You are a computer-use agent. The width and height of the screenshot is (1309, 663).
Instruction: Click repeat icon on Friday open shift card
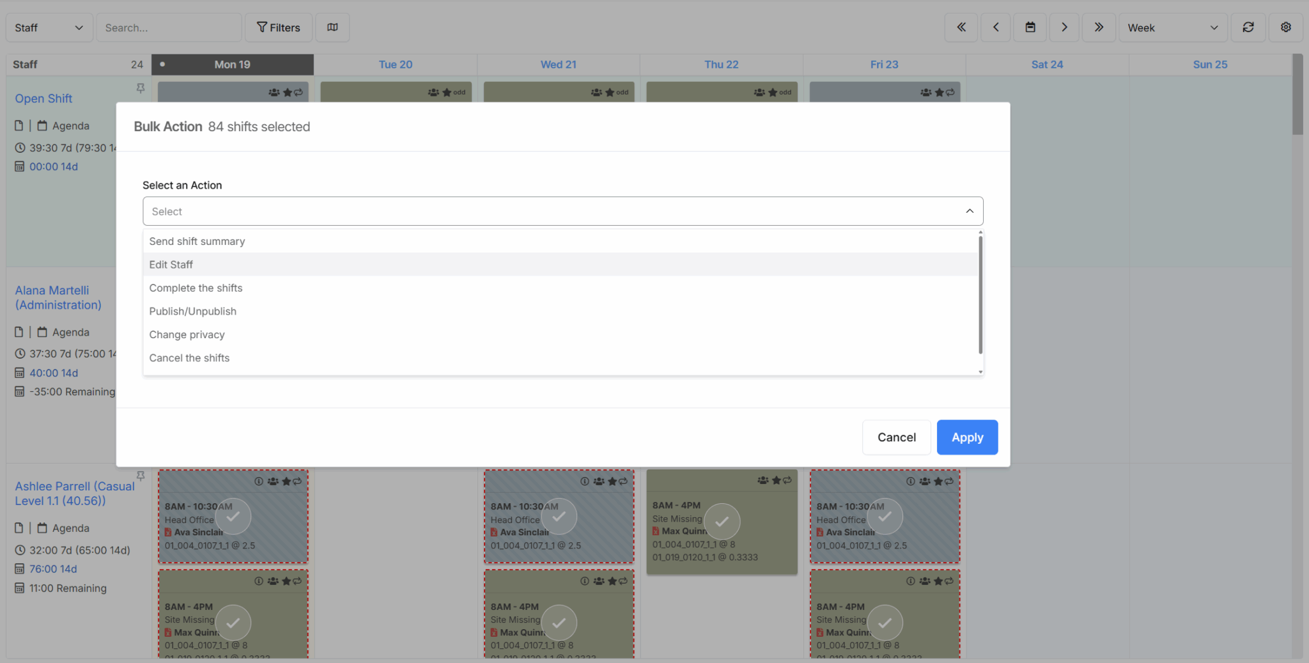pyautogui.click(x=950, y=93)
